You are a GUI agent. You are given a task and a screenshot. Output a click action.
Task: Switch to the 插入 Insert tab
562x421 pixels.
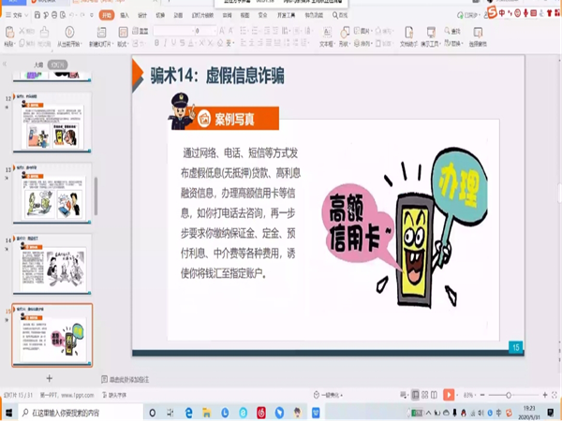(125, 16)
